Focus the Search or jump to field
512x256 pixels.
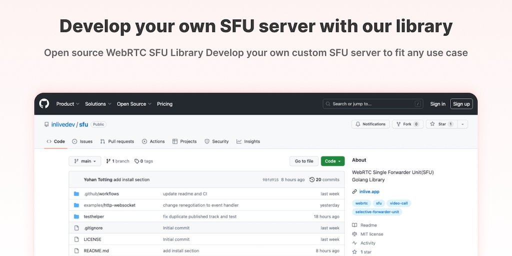(372, 104)
